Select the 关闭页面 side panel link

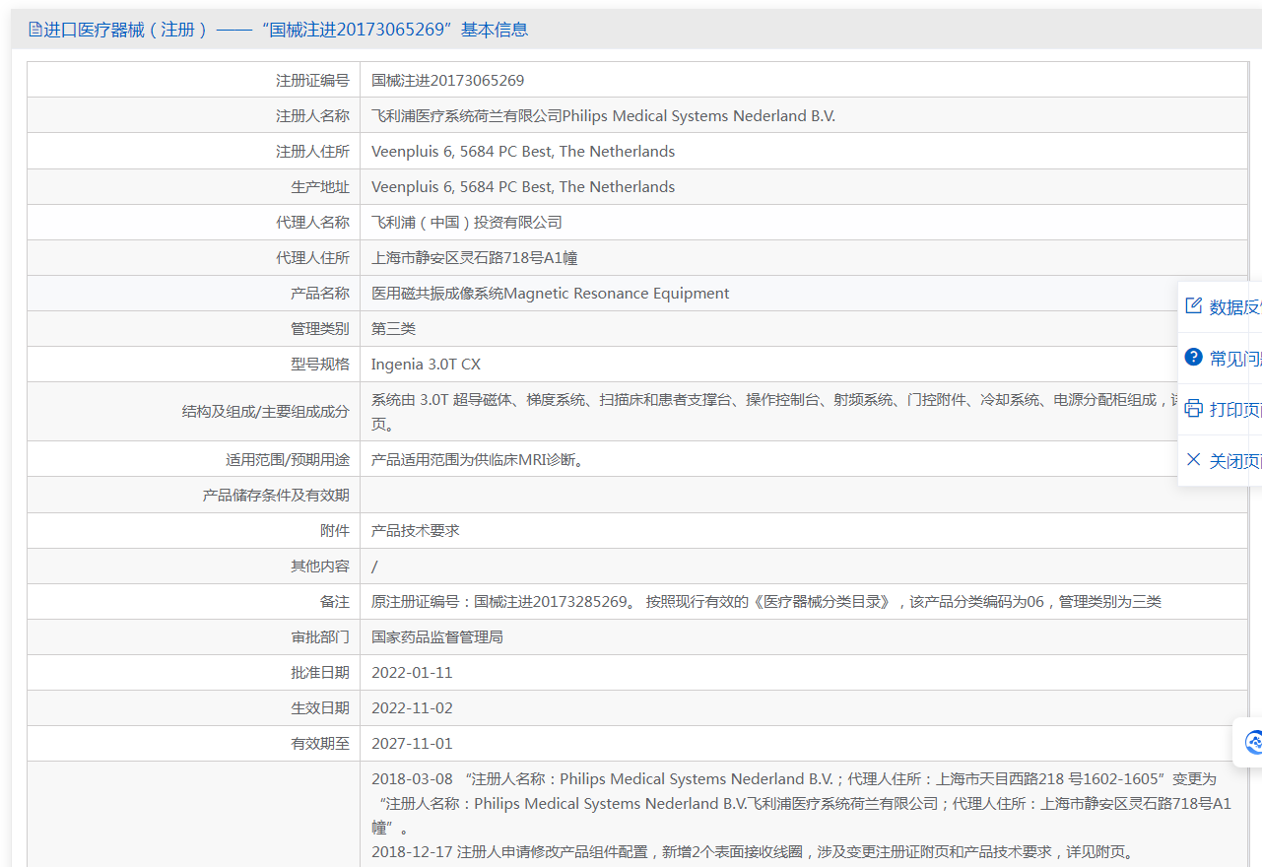click(1235, 460)
